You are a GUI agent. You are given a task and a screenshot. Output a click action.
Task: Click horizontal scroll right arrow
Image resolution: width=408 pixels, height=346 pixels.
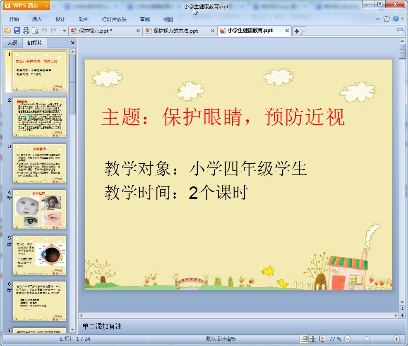click(396, 315)
